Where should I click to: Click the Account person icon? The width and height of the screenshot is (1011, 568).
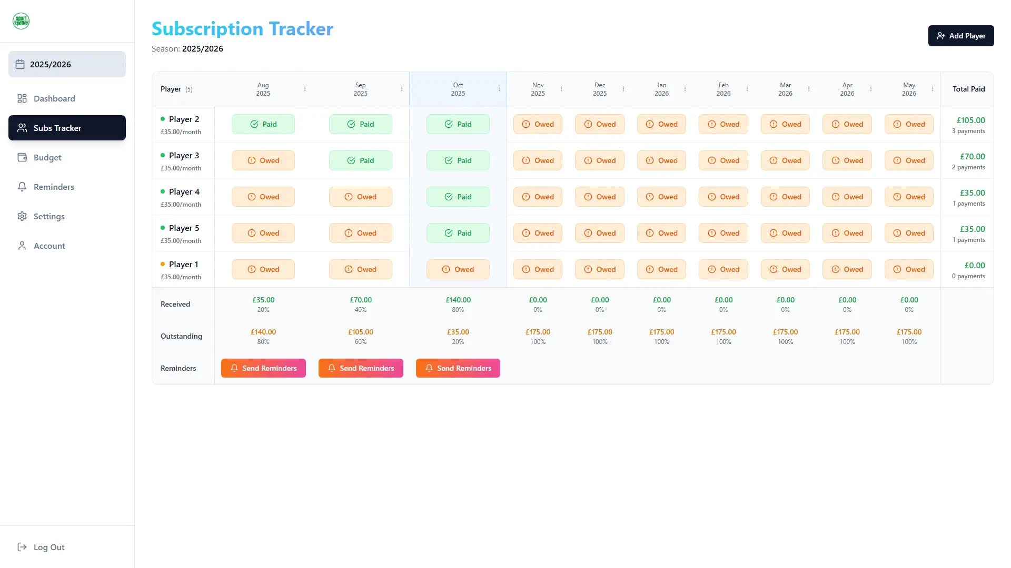click(x=22, y=246)
